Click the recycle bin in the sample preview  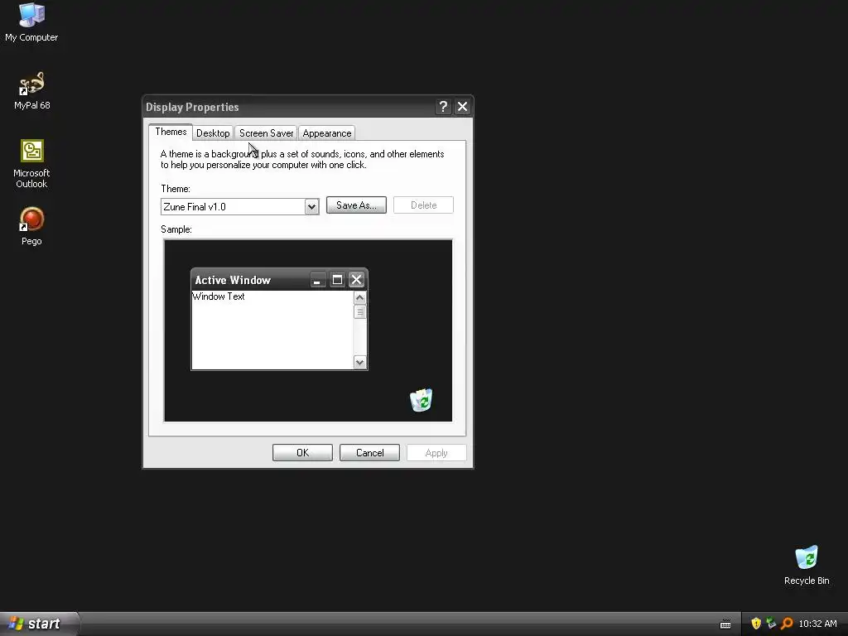(421, 400)
